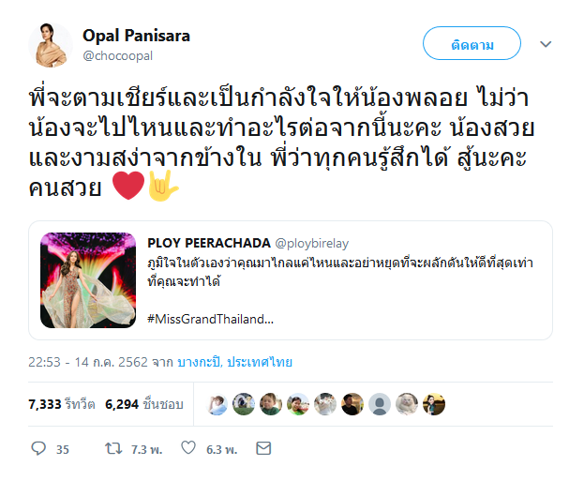584x481 pixels.
Task: Click the #MissGrandThailand hashtag in quoted tweet
Action: 210,320
